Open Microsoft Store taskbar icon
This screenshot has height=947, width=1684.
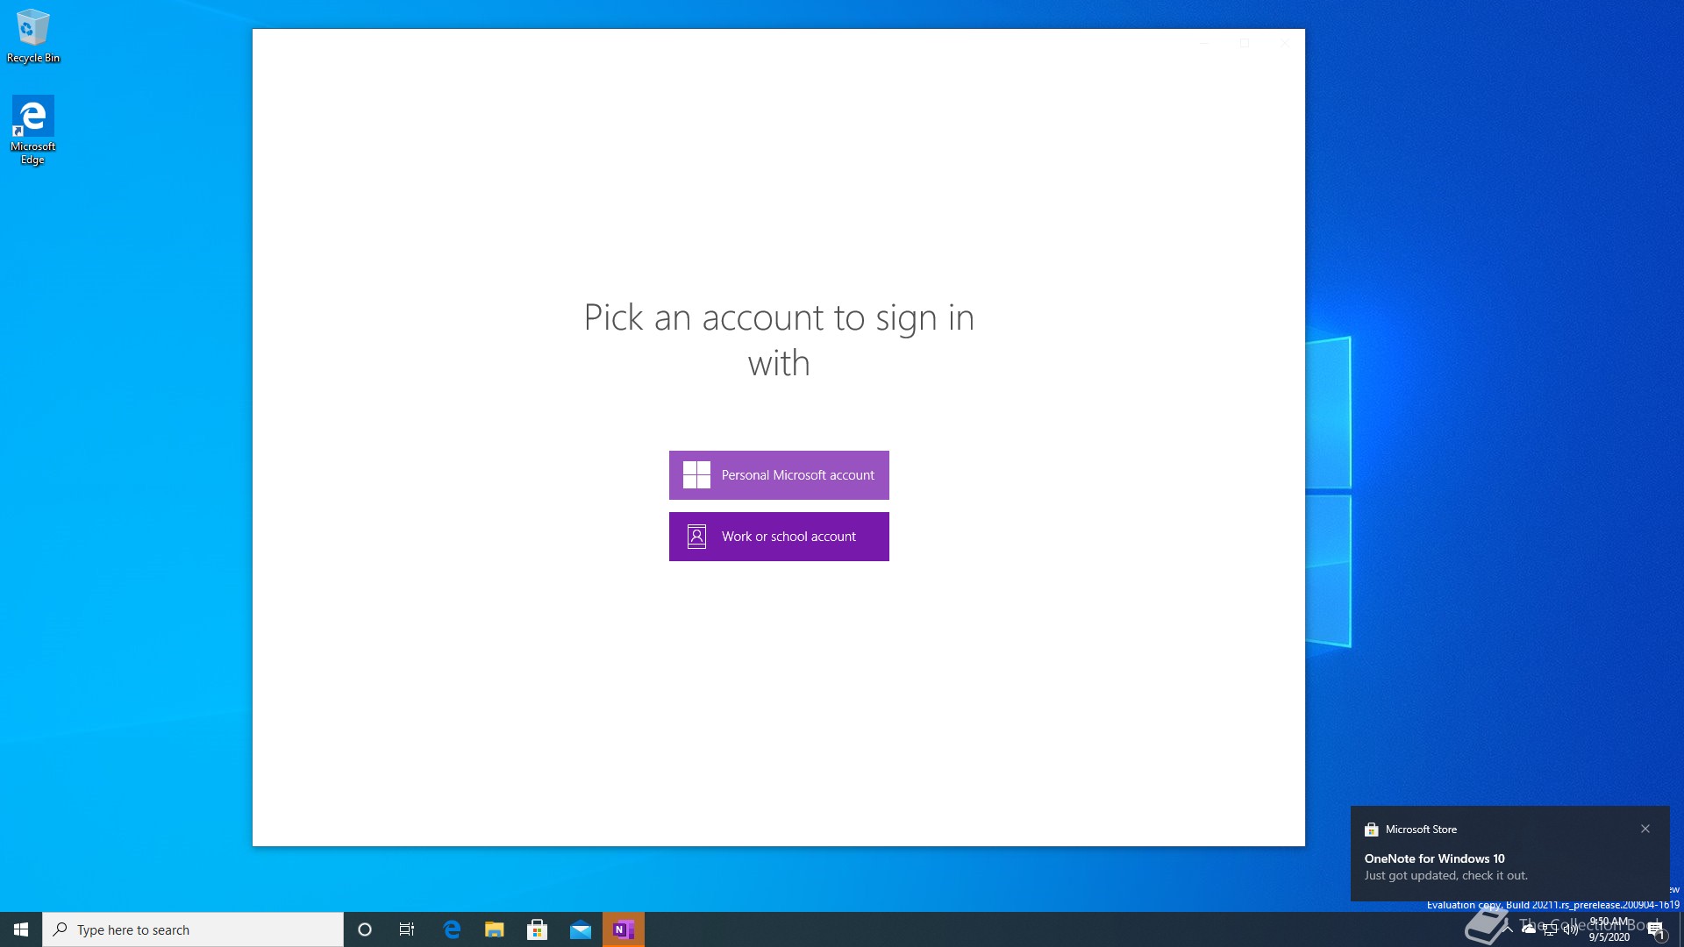538,929
